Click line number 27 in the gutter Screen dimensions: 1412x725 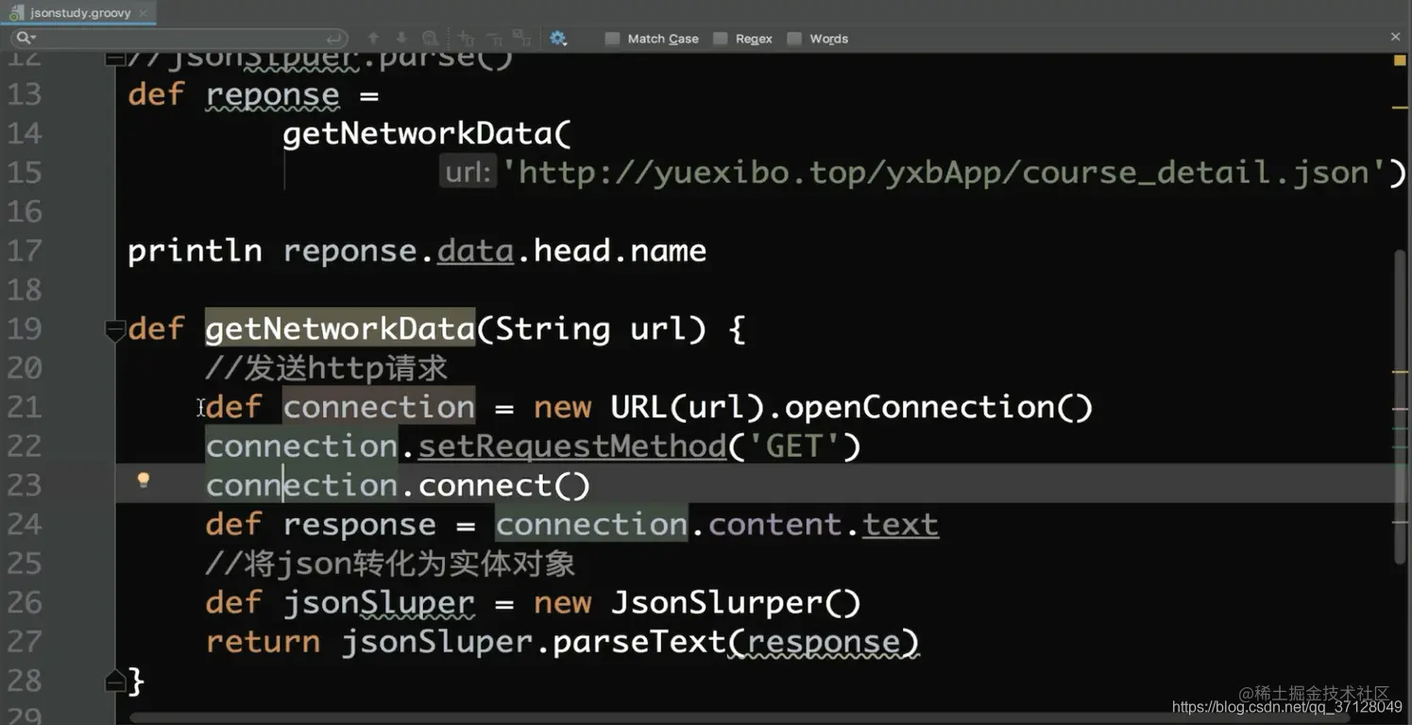click(x=25, y=642)
